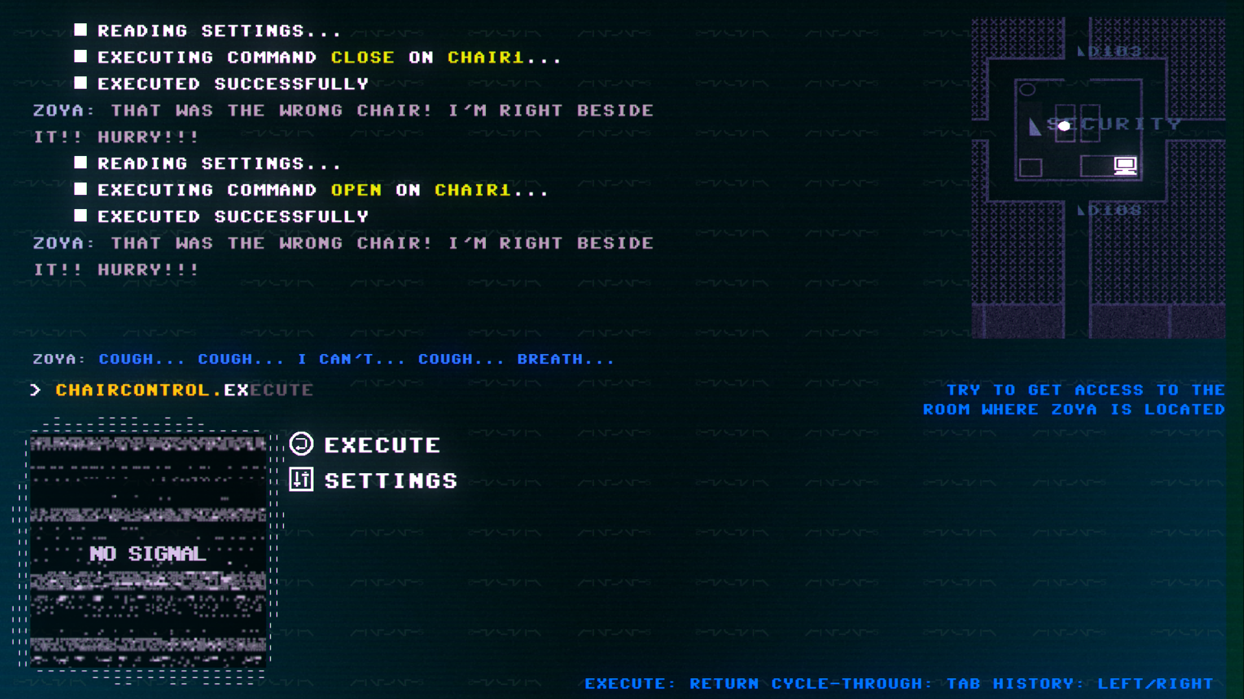This screenshot has width=1244, height=699.
Task: Select SETTINGS from the command dropdown menu
Action: point(389,480)
